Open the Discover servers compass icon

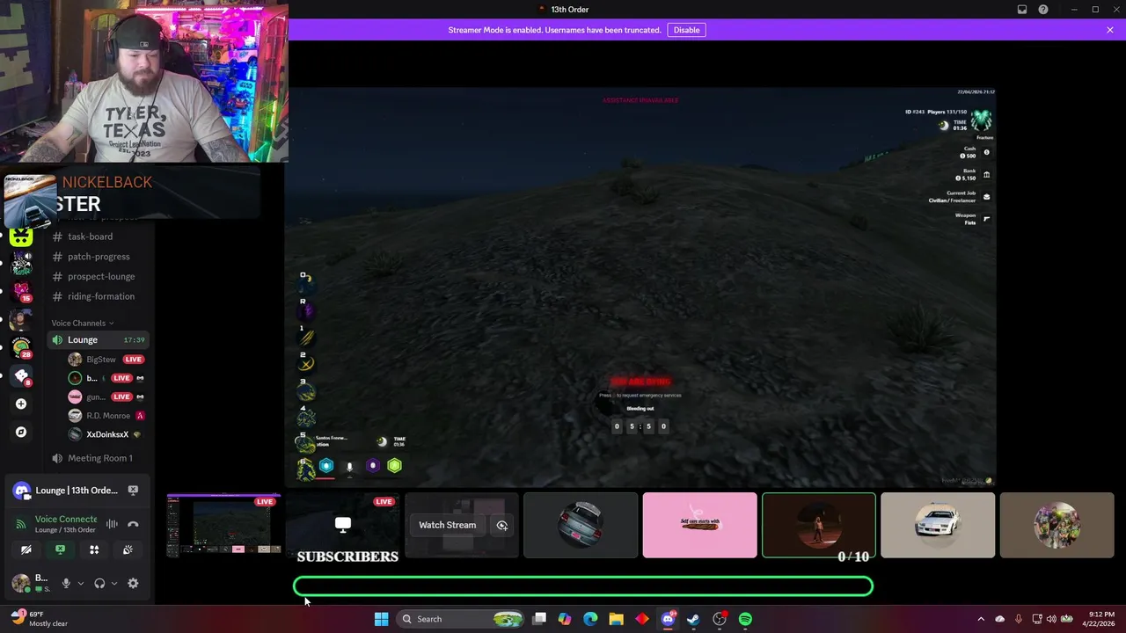pyautogui.click(x=21, y=433)
